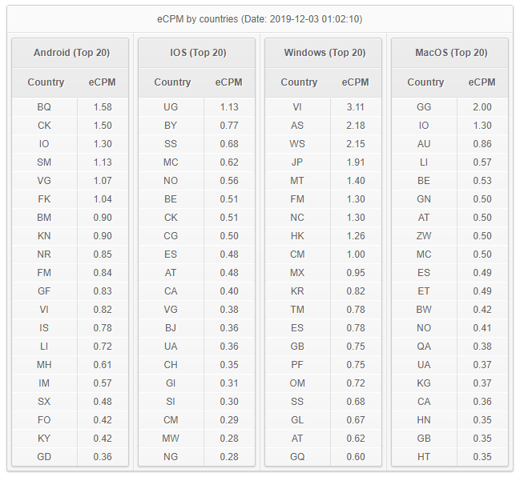Select the eCPM by countries title bar

(x=260, y=19)
